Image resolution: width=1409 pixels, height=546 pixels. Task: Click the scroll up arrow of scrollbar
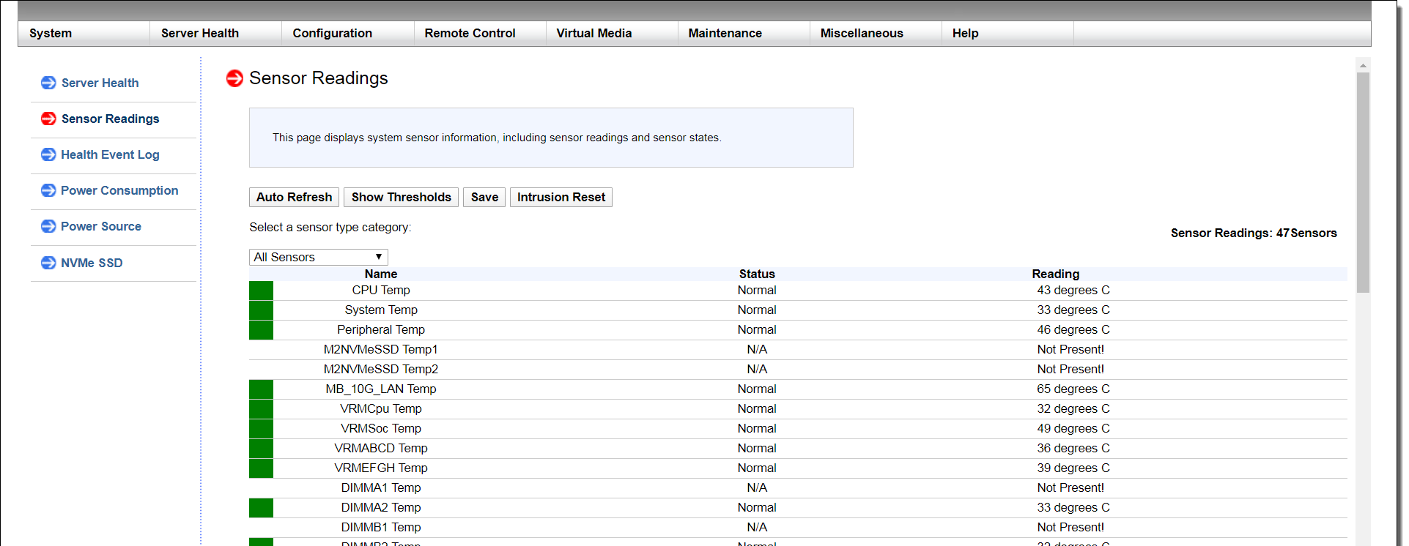1363,66
